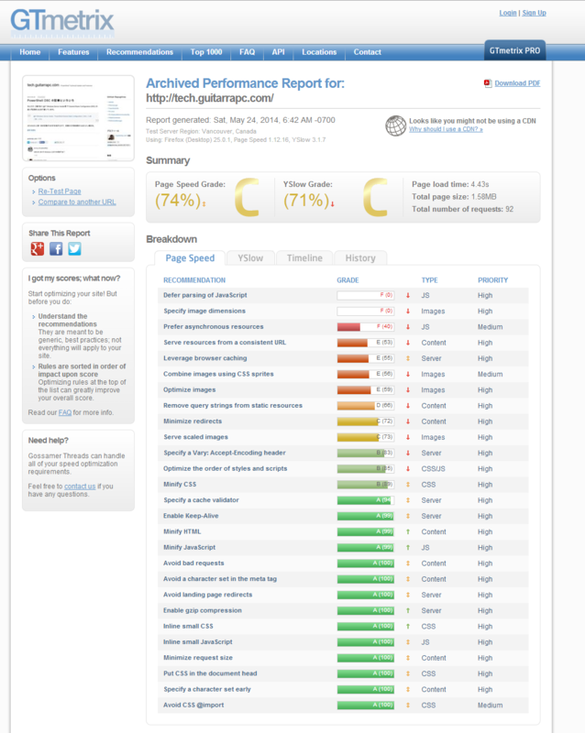
Task: Click the E (53) grade bar
Action: coord(366,343)
